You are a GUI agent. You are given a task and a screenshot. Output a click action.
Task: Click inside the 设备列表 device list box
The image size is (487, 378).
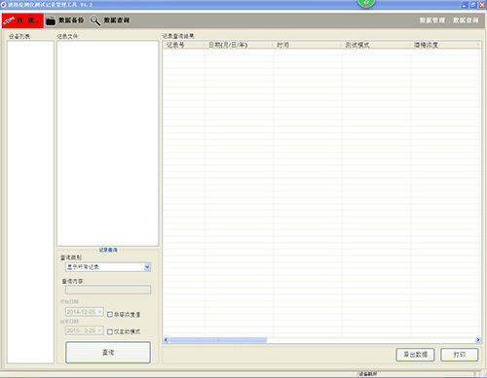point(30,202)
